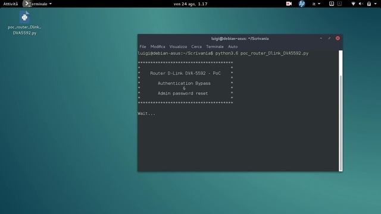Image resolution: width=381 pixels, height=214 pixels.
Task: Open the Modifica menu
Action: [158, 46]
